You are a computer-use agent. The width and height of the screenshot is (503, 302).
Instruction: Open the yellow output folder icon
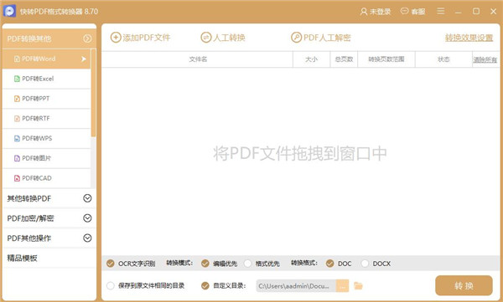coord(358,285)
